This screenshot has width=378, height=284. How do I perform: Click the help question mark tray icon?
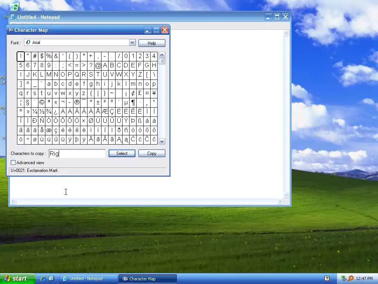pos(327,279)
